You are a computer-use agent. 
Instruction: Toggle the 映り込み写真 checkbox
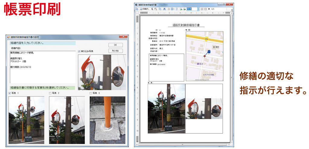point(79,51)
